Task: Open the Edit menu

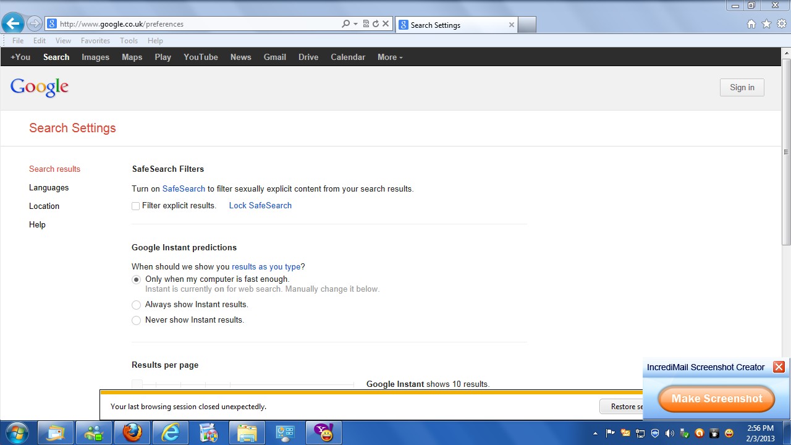Action: 40,41
